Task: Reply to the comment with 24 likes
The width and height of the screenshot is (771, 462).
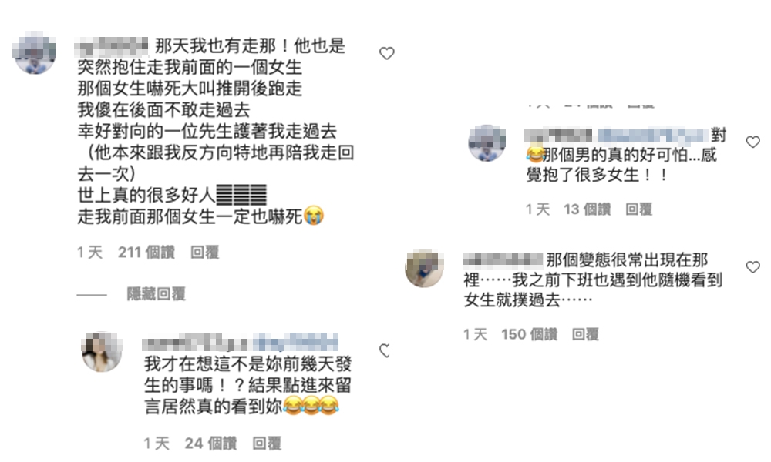Action: [x=267, y=444]
